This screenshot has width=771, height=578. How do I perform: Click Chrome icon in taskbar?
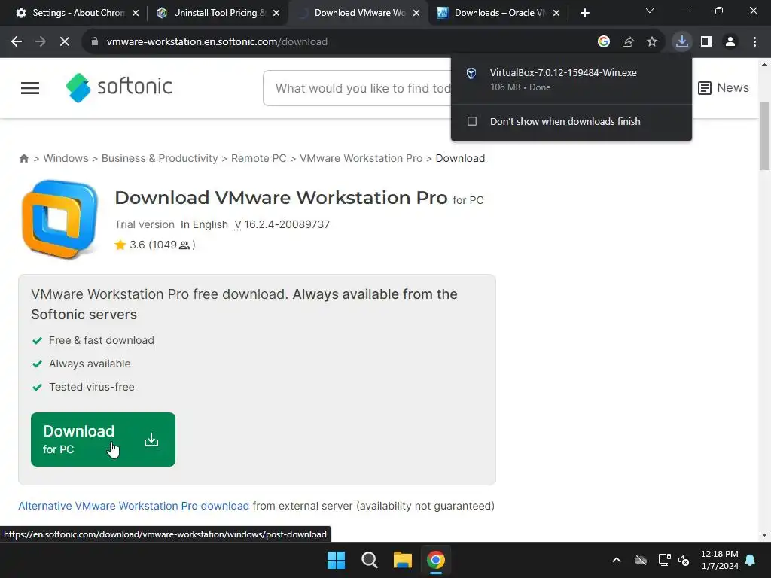coord(436,560)
